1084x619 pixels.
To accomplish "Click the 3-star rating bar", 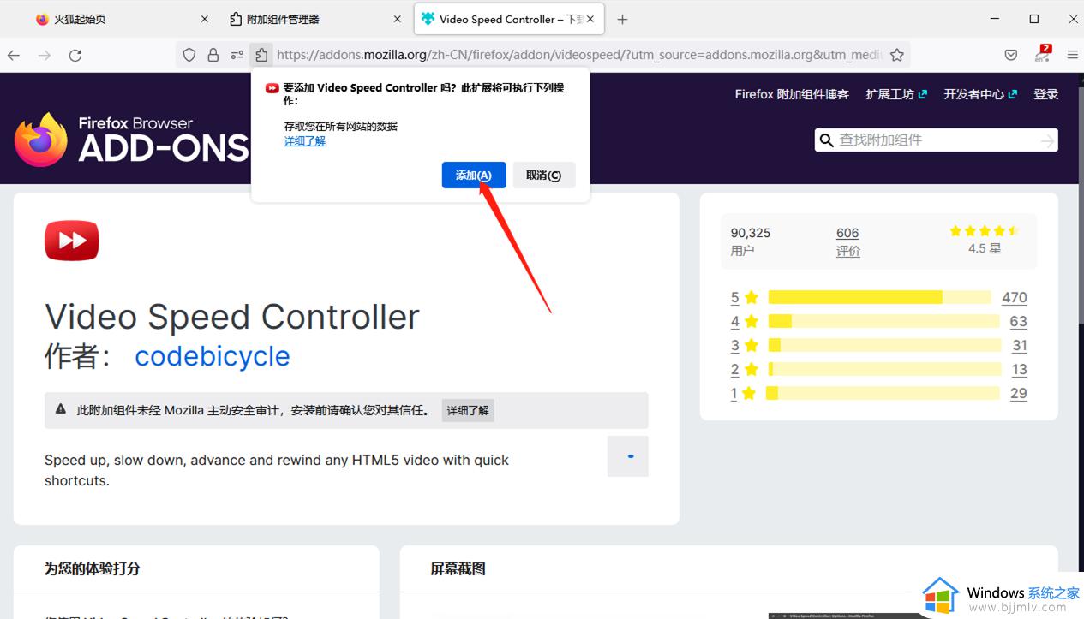I will click(x=884, y=345).
